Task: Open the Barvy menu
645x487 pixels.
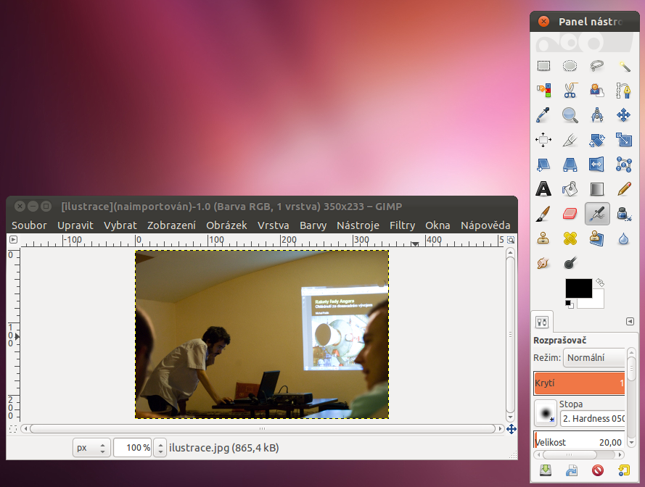Action: click(313, 225)
